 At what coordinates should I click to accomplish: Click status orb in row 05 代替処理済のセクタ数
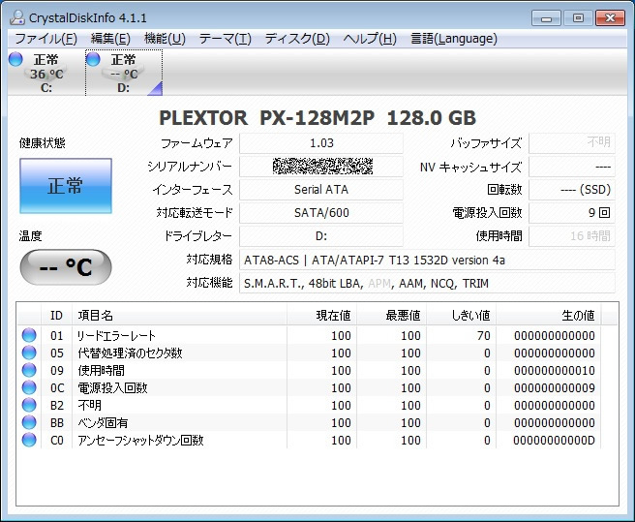tap(29, 353)
